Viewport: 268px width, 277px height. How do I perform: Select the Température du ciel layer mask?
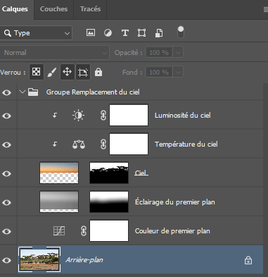129,144
